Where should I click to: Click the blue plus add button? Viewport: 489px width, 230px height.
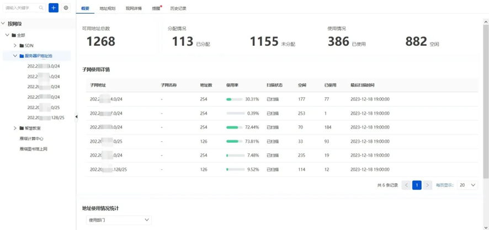pyautogui.click(x=54, y=8)
